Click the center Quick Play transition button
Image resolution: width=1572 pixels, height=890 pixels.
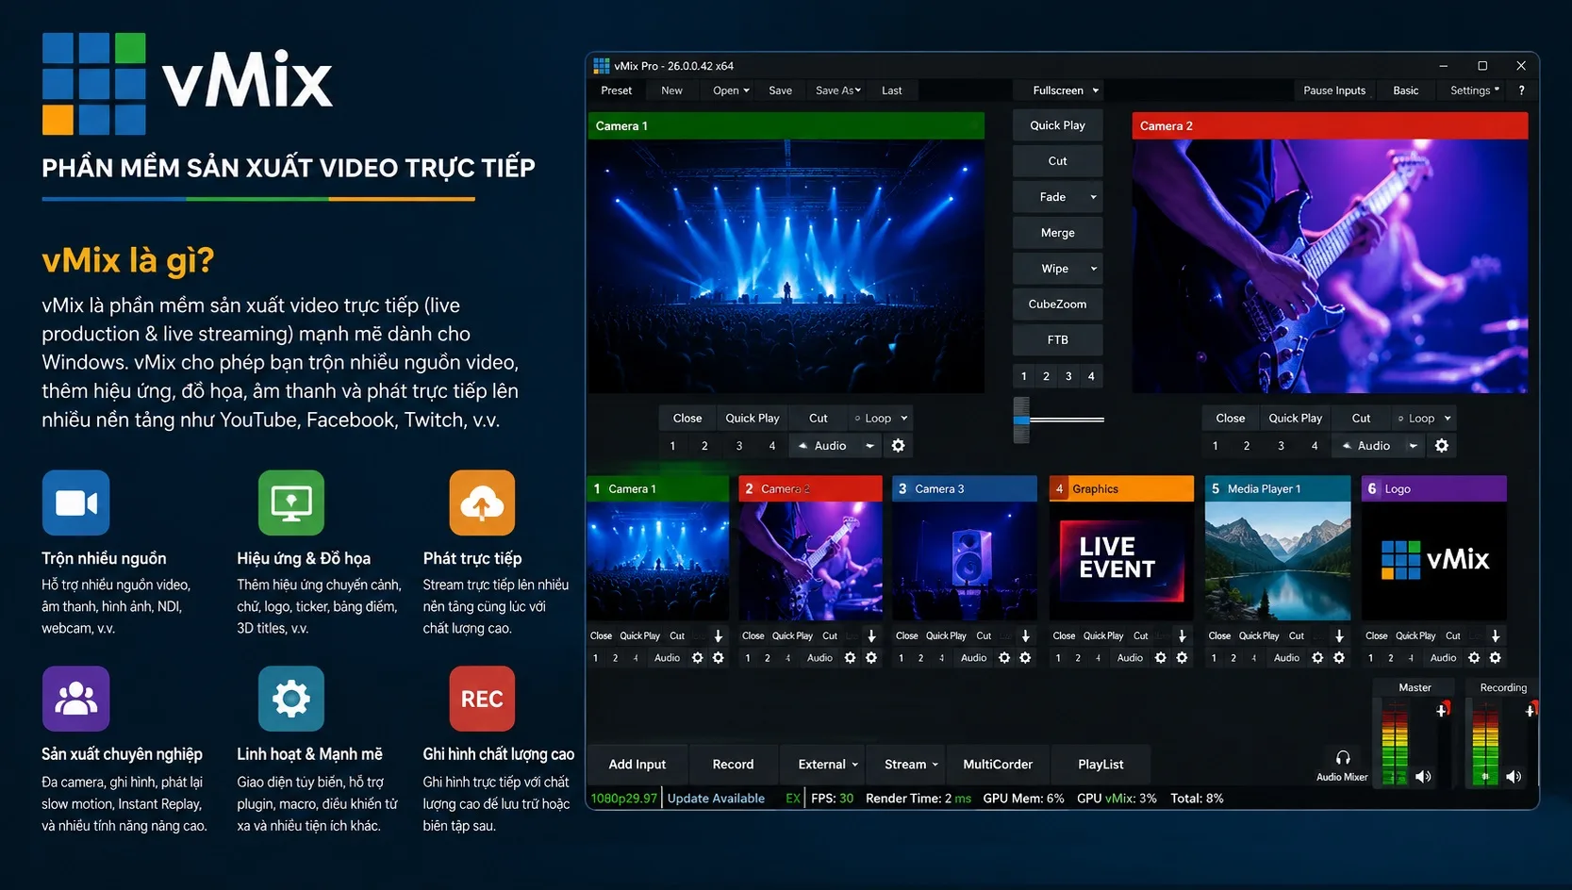click(1057, 125)
